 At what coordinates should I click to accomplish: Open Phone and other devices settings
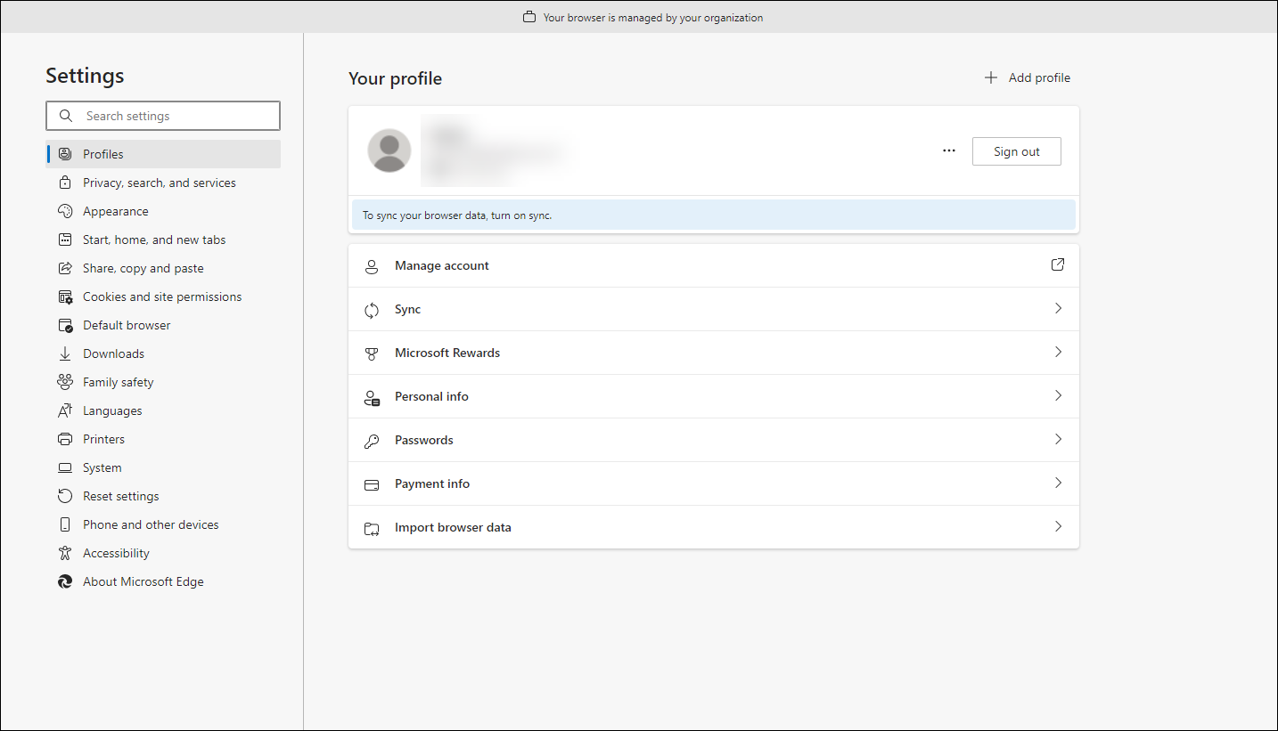150,524
